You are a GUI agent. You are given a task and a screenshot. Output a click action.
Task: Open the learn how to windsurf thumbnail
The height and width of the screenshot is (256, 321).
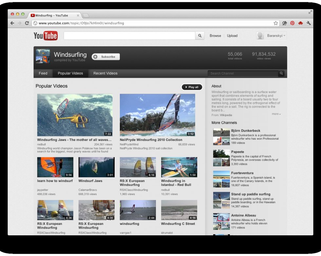(55, 167)
